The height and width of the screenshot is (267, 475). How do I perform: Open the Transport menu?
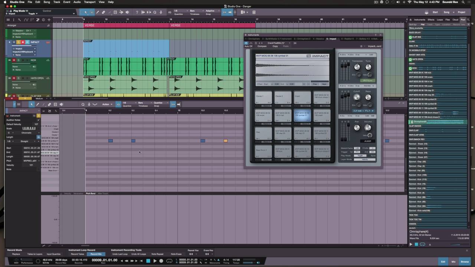[x=89, y=2]
